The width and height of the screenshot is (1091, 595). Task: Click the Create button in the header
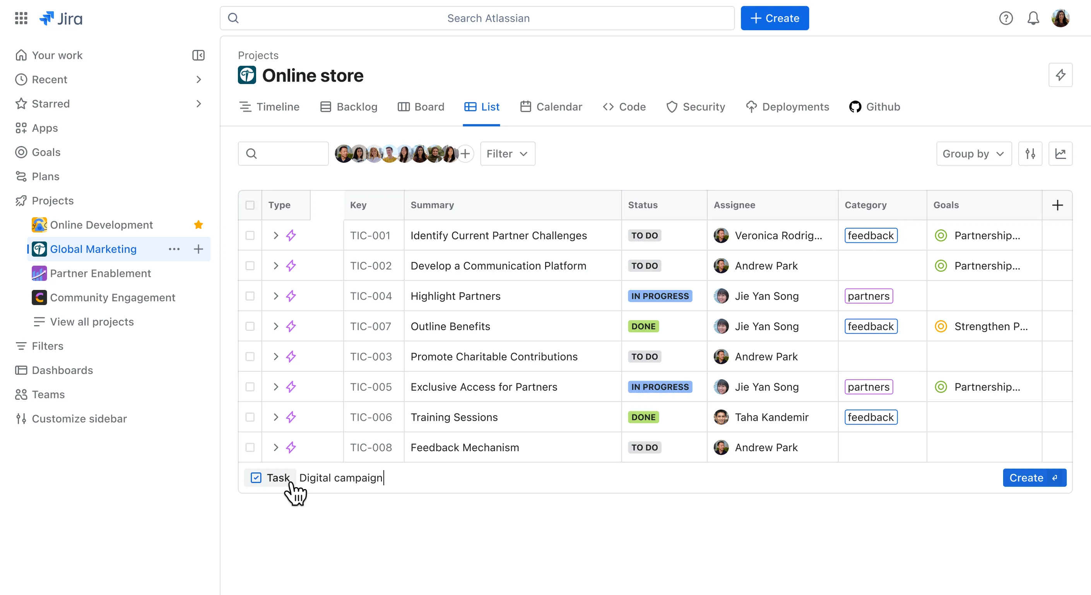(775, 18)
